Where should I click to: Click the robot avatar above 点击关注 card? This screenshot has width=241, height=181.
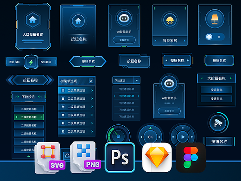(169, 84)
